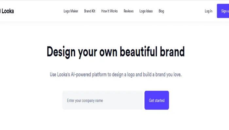The height and width of the screenshot is (130, 229).
Task: Focus the company name input field
Action: 103,100
